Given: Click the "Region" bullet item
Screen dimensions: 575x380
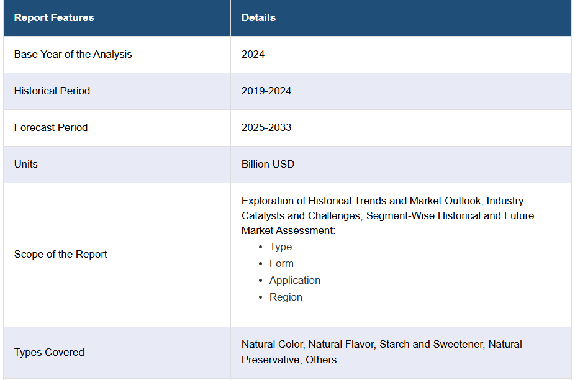Looking at the screenshot, I should [286, 297].
